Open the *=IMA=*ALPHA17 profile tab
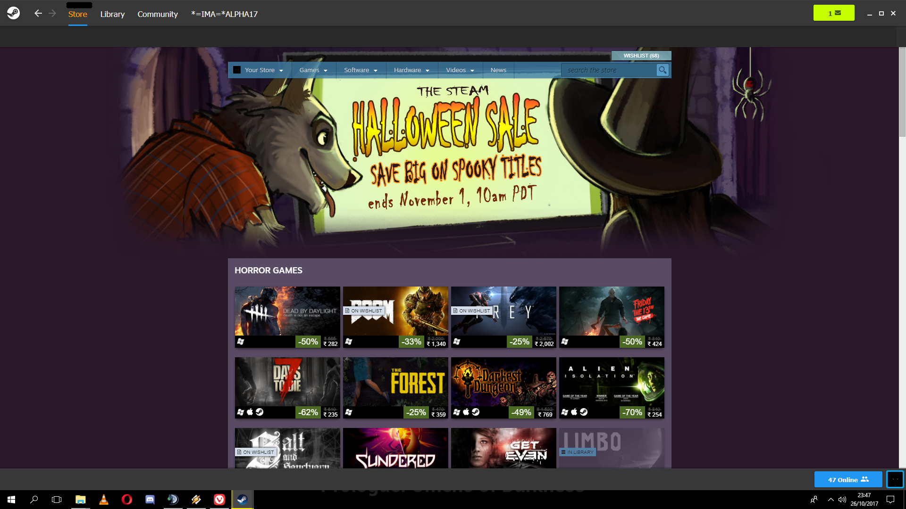906x509 pixels. [224, 14]
